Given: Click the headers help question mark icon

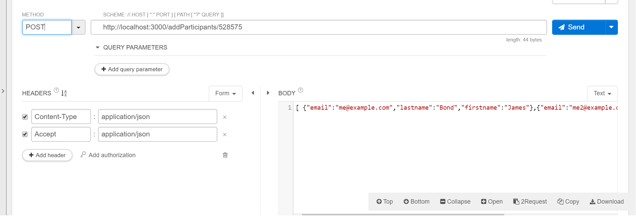Looking at the screenshot, I should (x=56, y=90).
